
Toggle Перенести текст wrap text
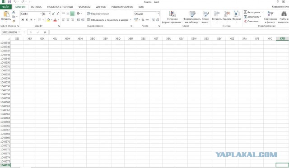[x=98, y=14]
